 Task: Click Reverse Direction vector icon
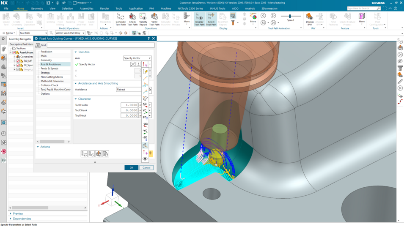click(x=133, y=64)
